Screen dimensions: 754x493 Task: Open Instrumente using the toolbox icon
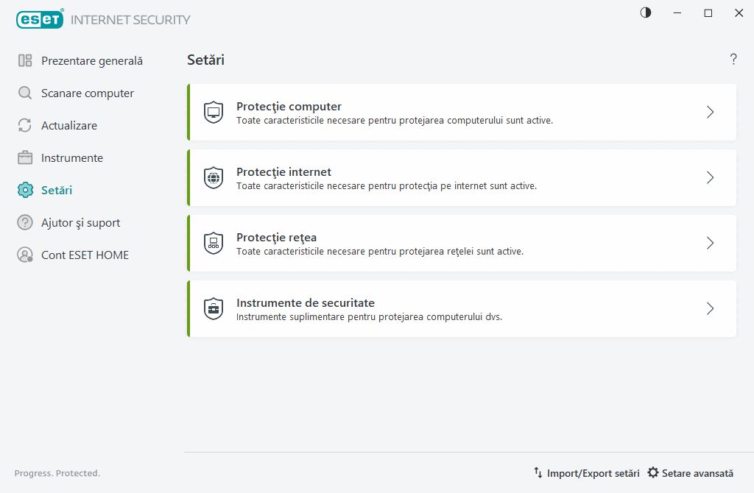[x=25, y=157]
